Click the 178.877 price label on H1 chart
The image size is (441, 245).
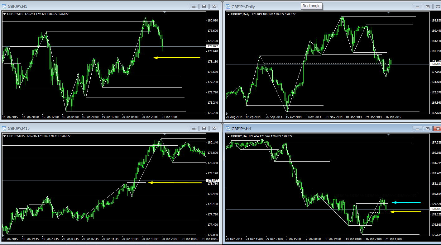213,46
